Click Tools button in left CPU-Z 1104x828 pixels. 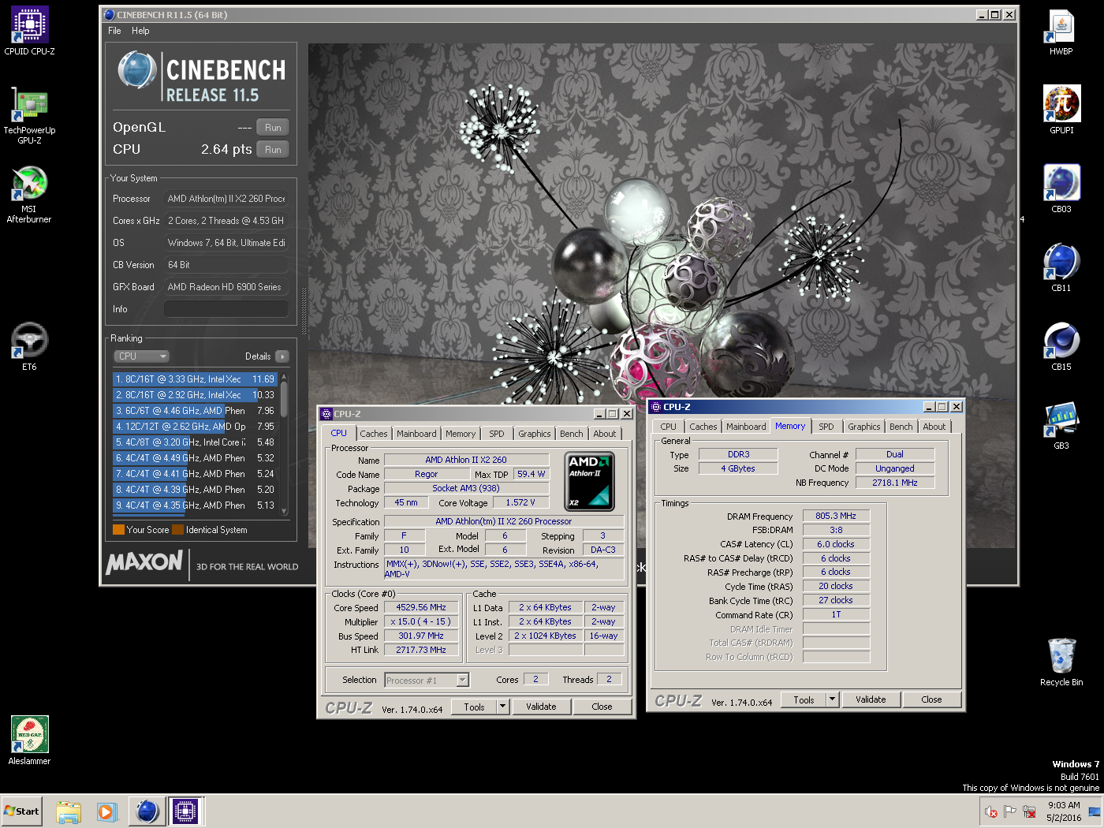pyautogui.click(x=474, y=707)
